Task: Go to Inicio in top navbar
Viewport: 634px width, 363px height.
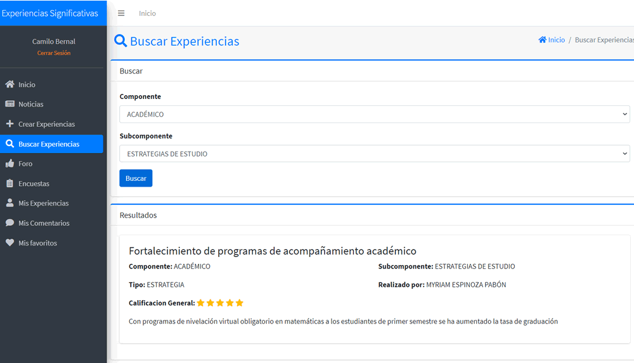Action: coord(147,13)
